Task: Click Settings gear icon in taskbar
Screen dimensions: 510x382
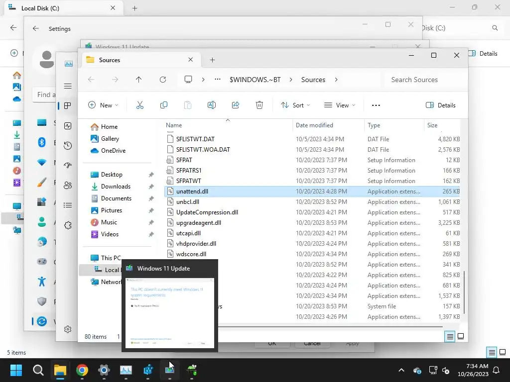Action: pos(104,370)
